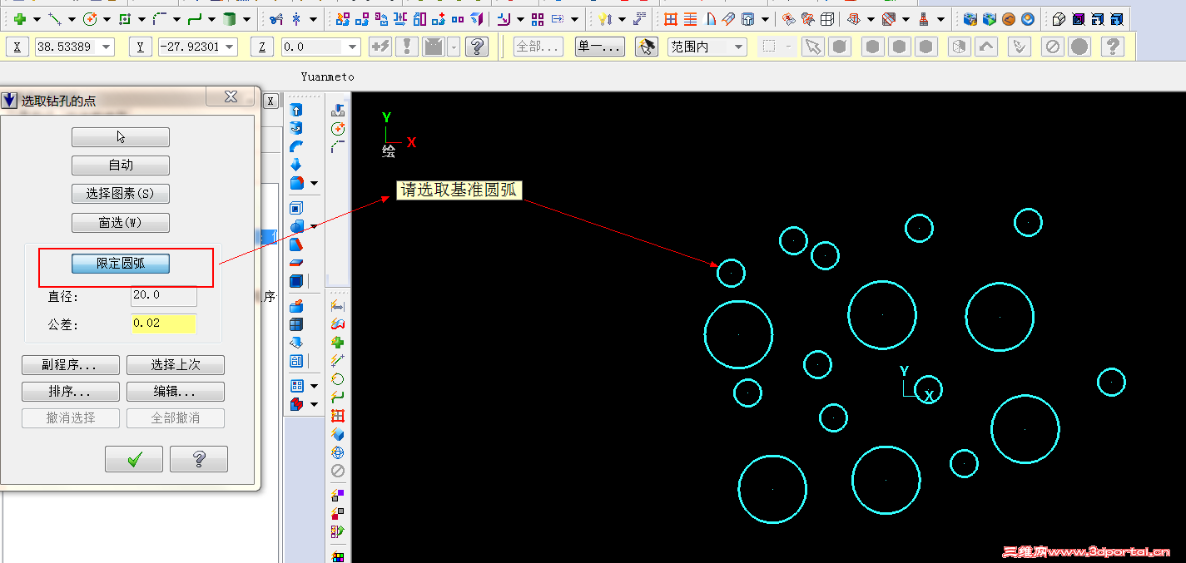Click the 选择图素(S) button
The width and height of the screenshot is (1186, 563).
pyautogui.click(x=121, y=194)
